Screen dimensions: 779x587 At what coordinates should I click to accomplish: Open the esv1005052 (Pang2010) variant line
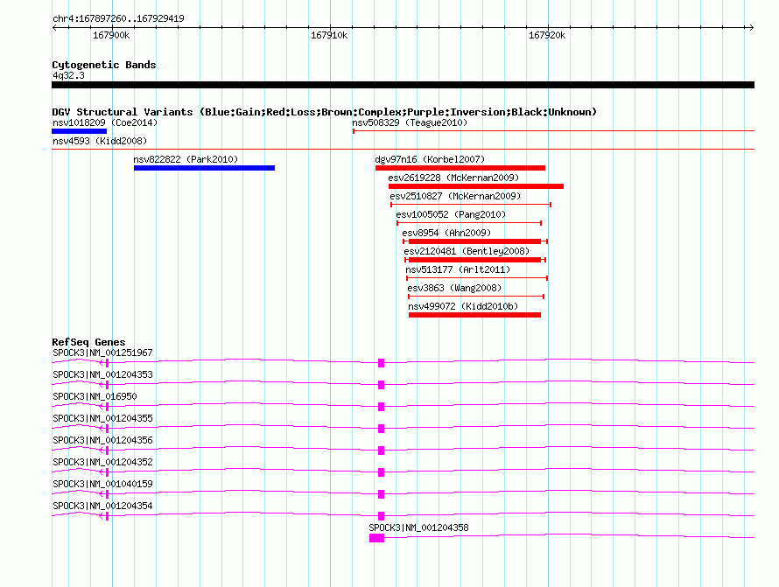pyautogui.click(x=469, y=223)
